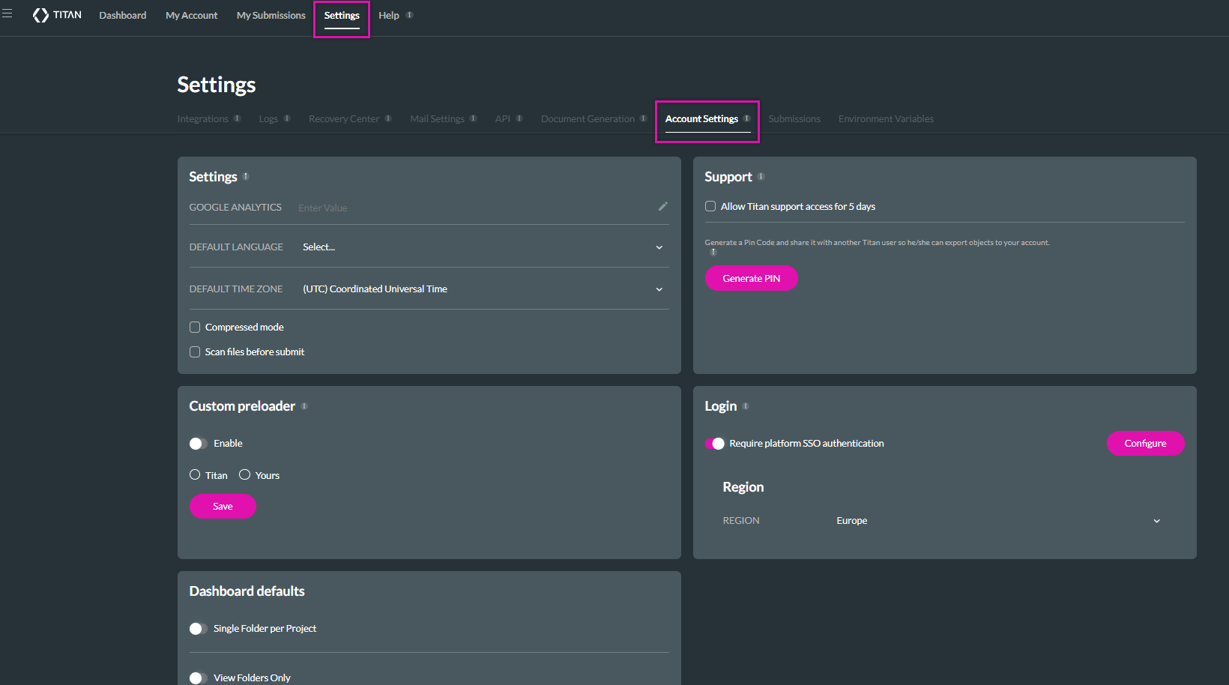Toggle View Folders Only switch
Image resolution: width=1229 pixels, height=685 pixels.
tap(198, 678)
